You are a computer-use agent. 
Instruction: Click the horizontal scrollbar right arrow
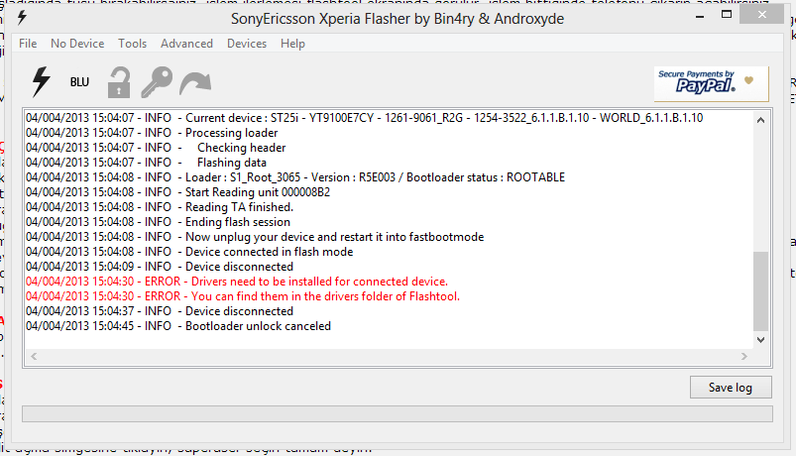click(x=744, y=357)
